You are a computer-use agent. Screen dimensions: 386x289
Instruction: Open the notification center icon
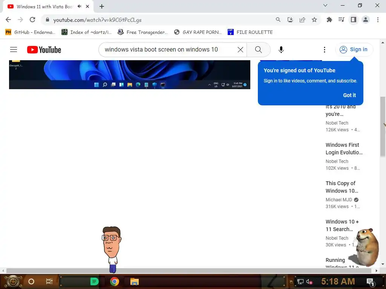(370, 282)
